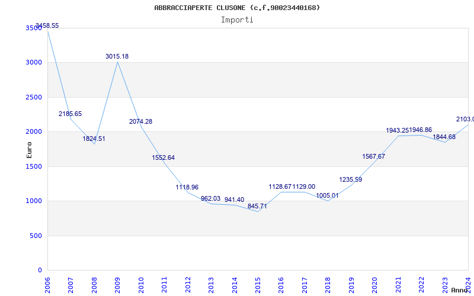
Task: Select the 1129.00 value label
Action: [304, 187]
